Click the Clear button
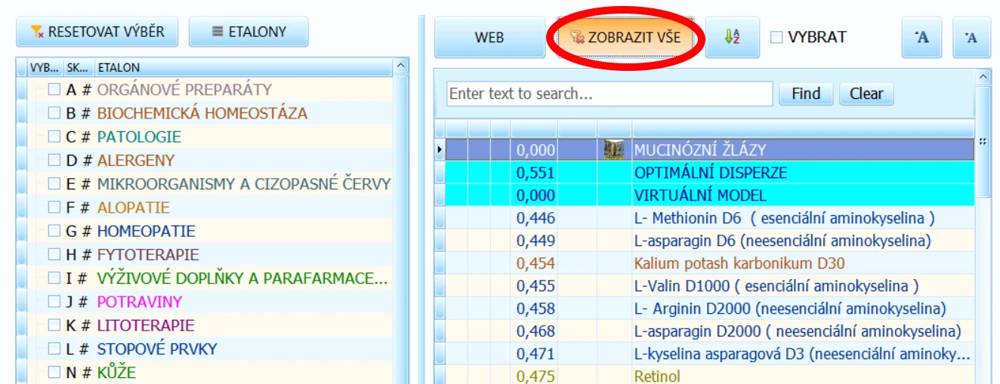Screen dimensions: 1000x384 tap(866, 94)
